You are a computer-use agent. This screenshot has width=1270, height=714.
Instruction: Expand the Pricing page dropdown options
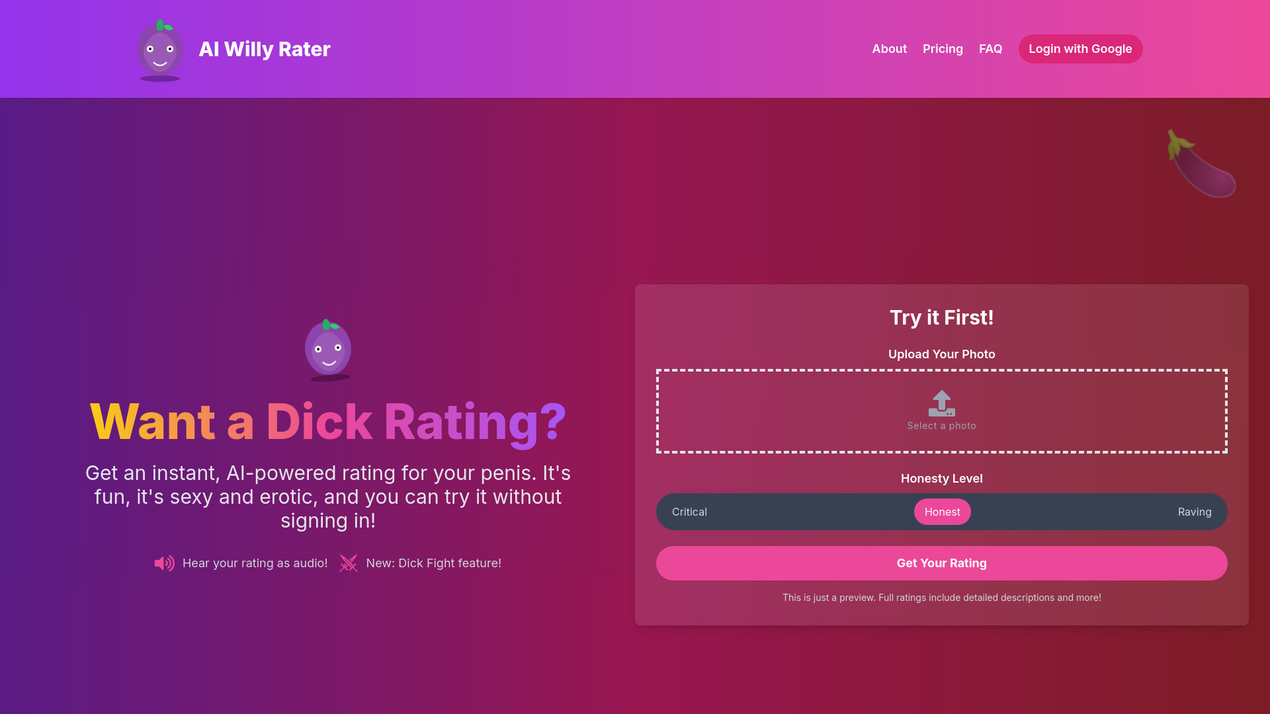pyautogui.click(x=943, y=49)
